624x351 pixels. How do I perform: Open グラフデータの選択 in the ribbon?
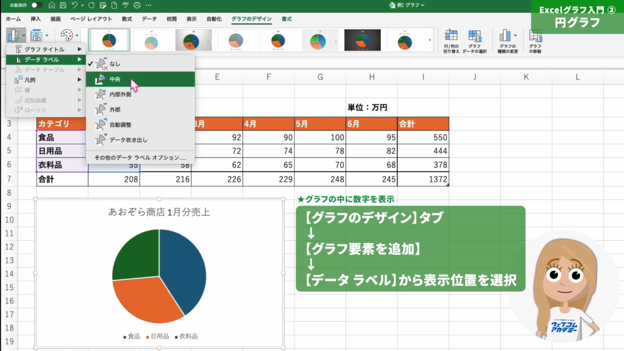475,40
